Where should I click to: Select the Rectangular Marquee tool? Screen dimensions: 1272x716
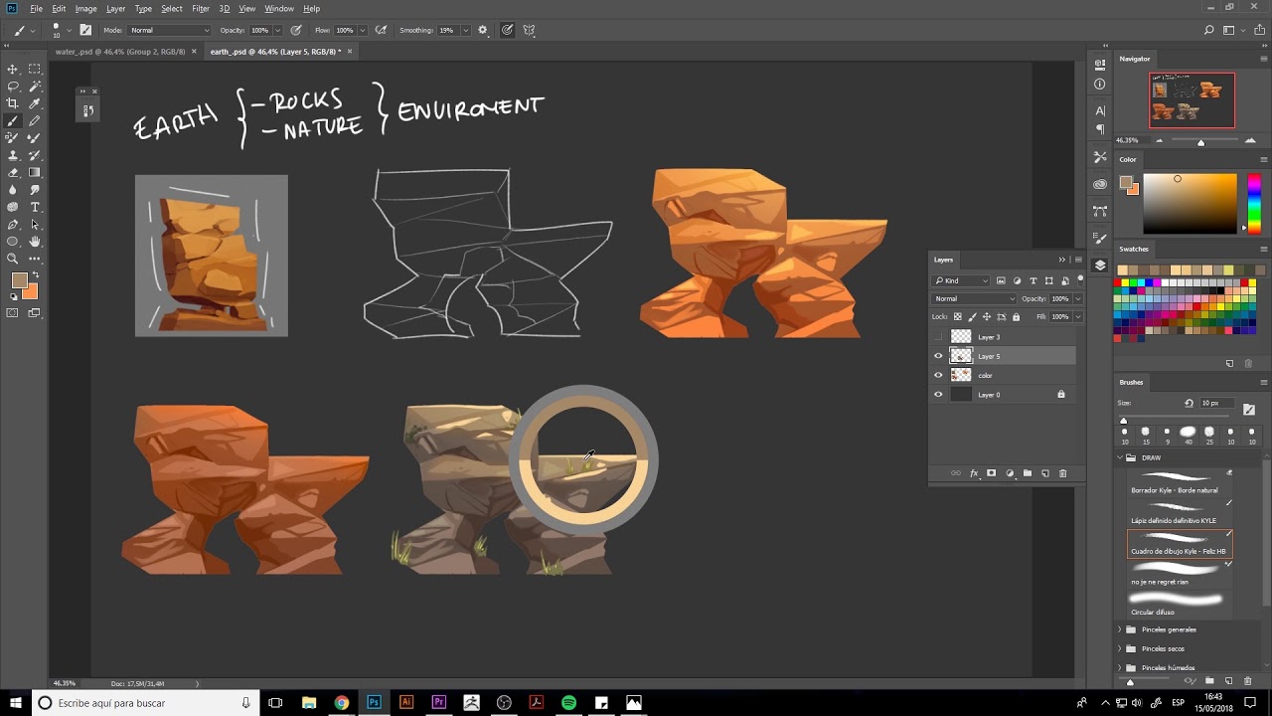(35, 69)
